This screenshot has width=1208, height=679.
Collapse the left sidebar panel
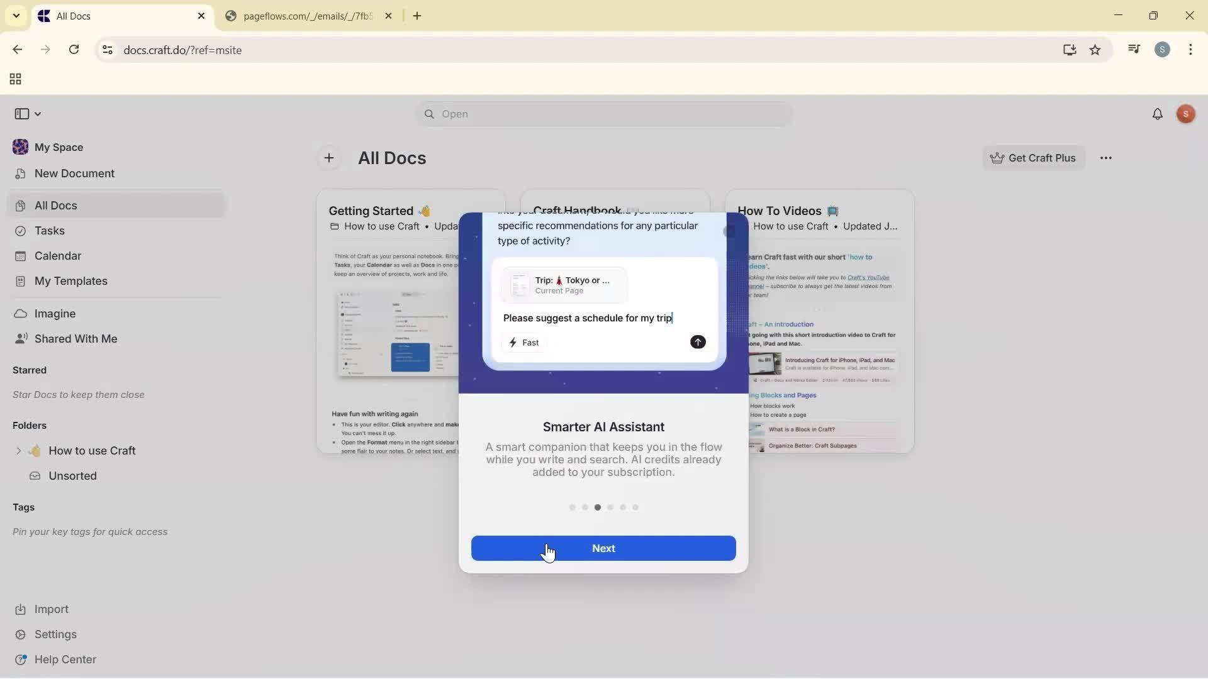pos(23,113)
